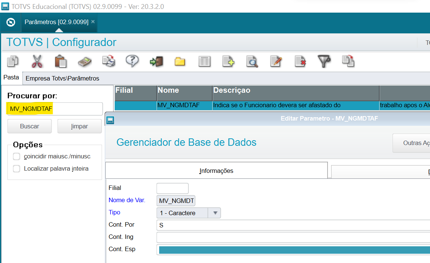The width and height of the screenshot is (430, 263).
Task: Click the Editar Parametro window icon
Action: pos(110,120)
